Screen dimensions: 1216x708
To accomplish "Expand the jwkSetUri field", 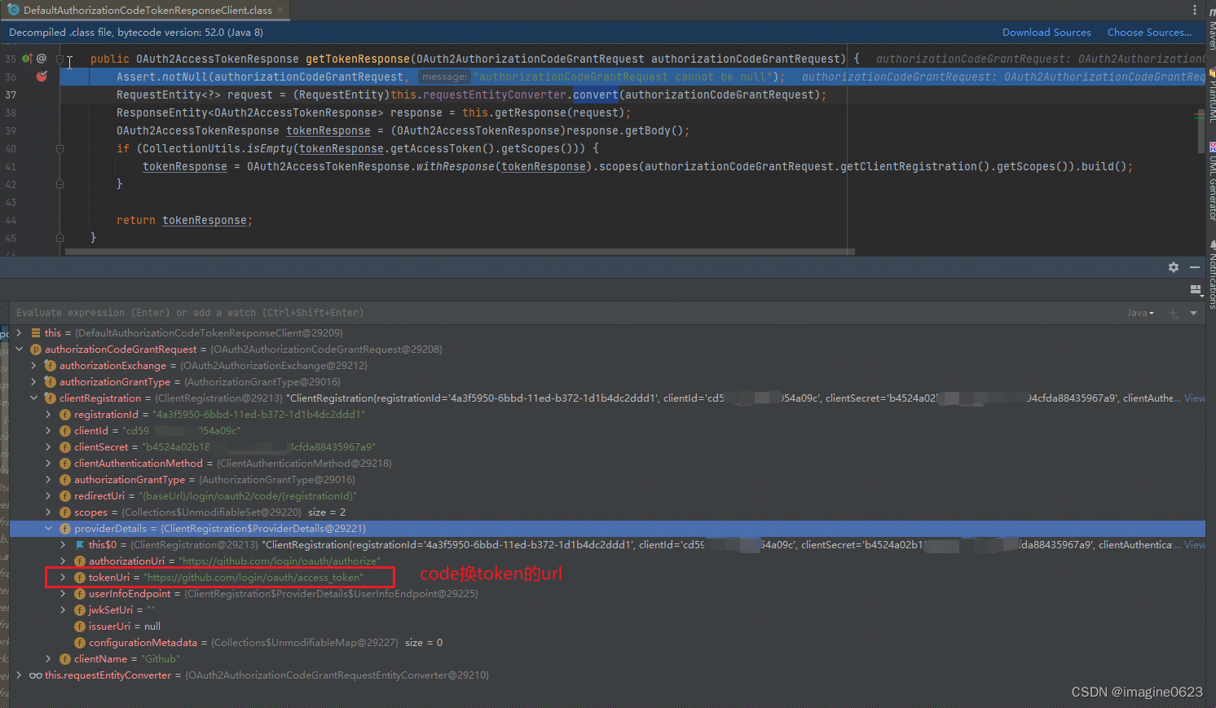I will point(63,610).
